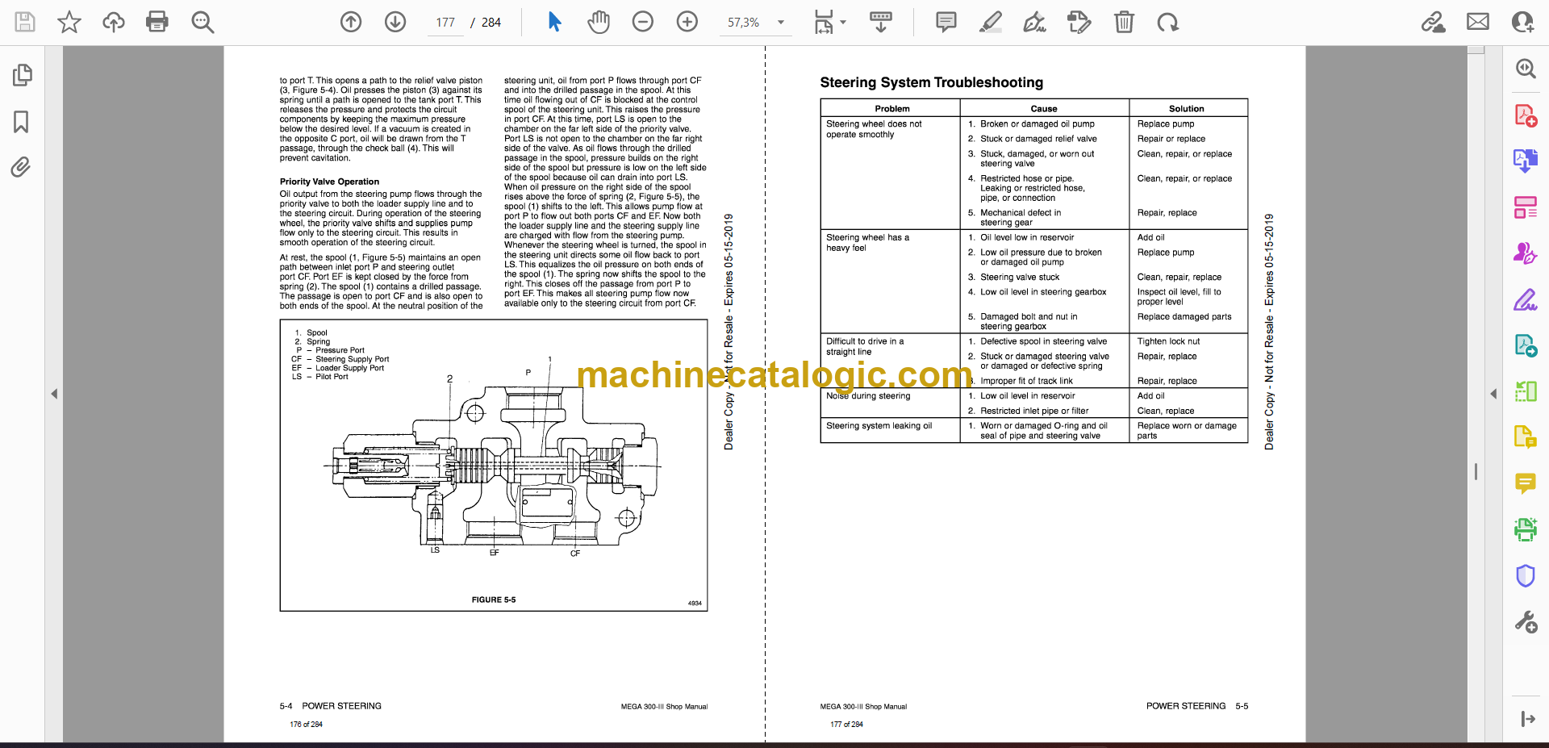Upload the file to cloud storage
Image resolution: width=1549 pixels, height=748 pixels.
tap(114, 22)
